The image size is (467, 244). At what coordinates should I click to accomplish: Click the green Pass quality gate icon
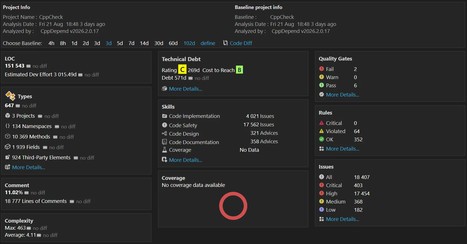(321, 85)
